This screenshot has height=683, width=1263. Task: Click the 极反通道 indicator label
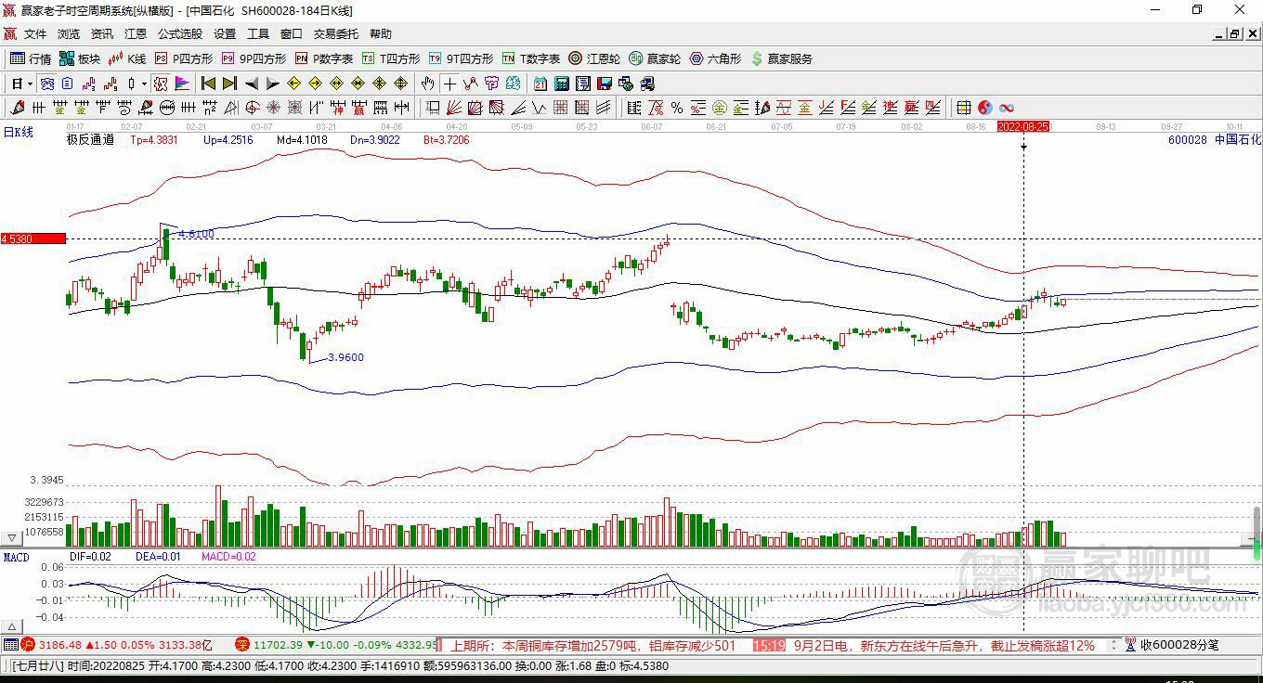pos(90,139)
